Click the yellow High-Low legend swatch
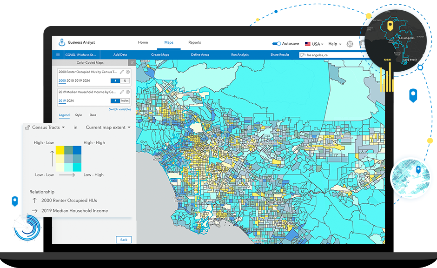 tap(60, 150)
